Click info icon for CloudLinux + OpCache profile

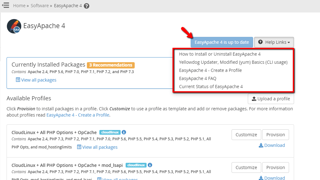pos(124,132)
